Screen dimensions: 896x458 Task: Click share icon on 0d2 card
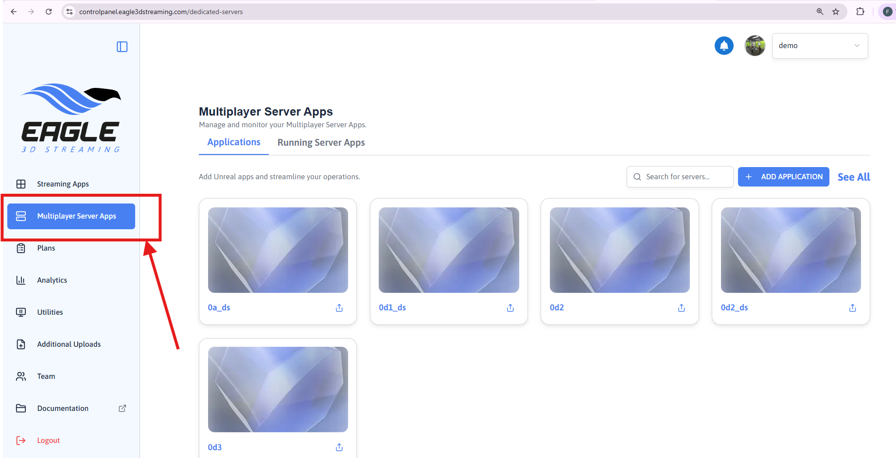(681, 308)
